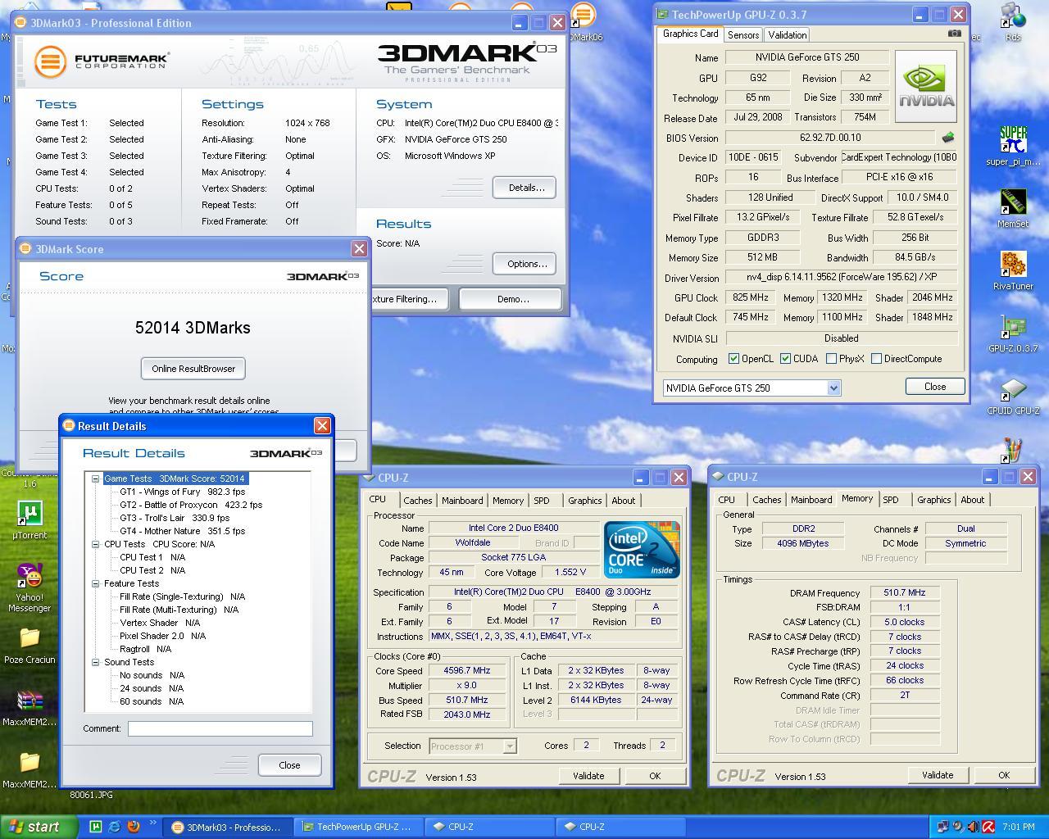This screenshot has height=839, width=1049.
Task: Open the Caches tab in left CPU-Z
Action: 417,501
